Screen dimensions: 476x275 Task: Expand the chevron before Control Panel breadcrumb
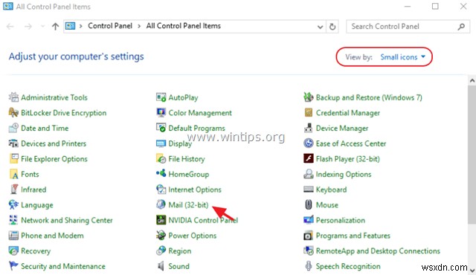pos(81,26)
